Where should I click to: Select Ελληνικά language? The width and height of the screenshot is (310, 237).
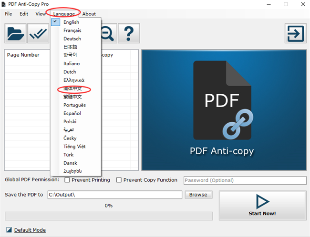(76, 80)
